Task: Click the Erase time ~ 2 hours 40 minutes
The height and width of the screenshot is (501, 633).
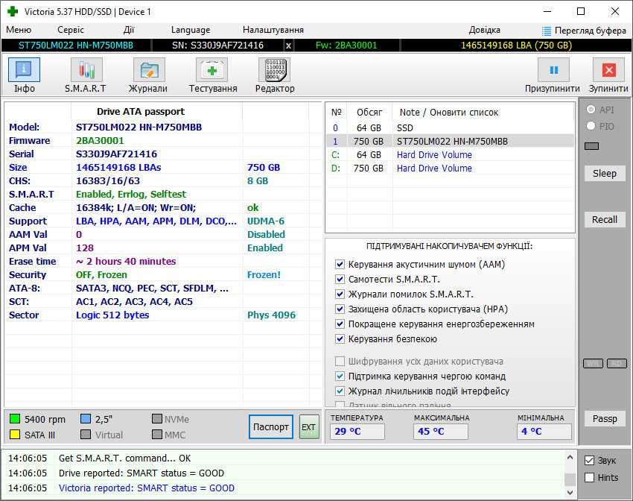Action: [126, 262]
